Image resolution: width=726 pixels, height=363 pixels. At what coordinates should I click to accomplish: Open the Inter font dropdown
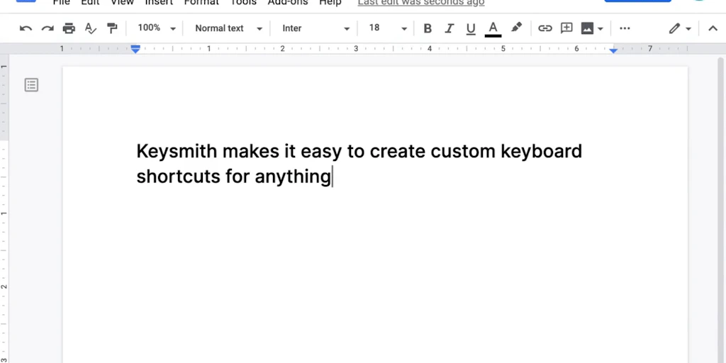(x=315, y=28)
